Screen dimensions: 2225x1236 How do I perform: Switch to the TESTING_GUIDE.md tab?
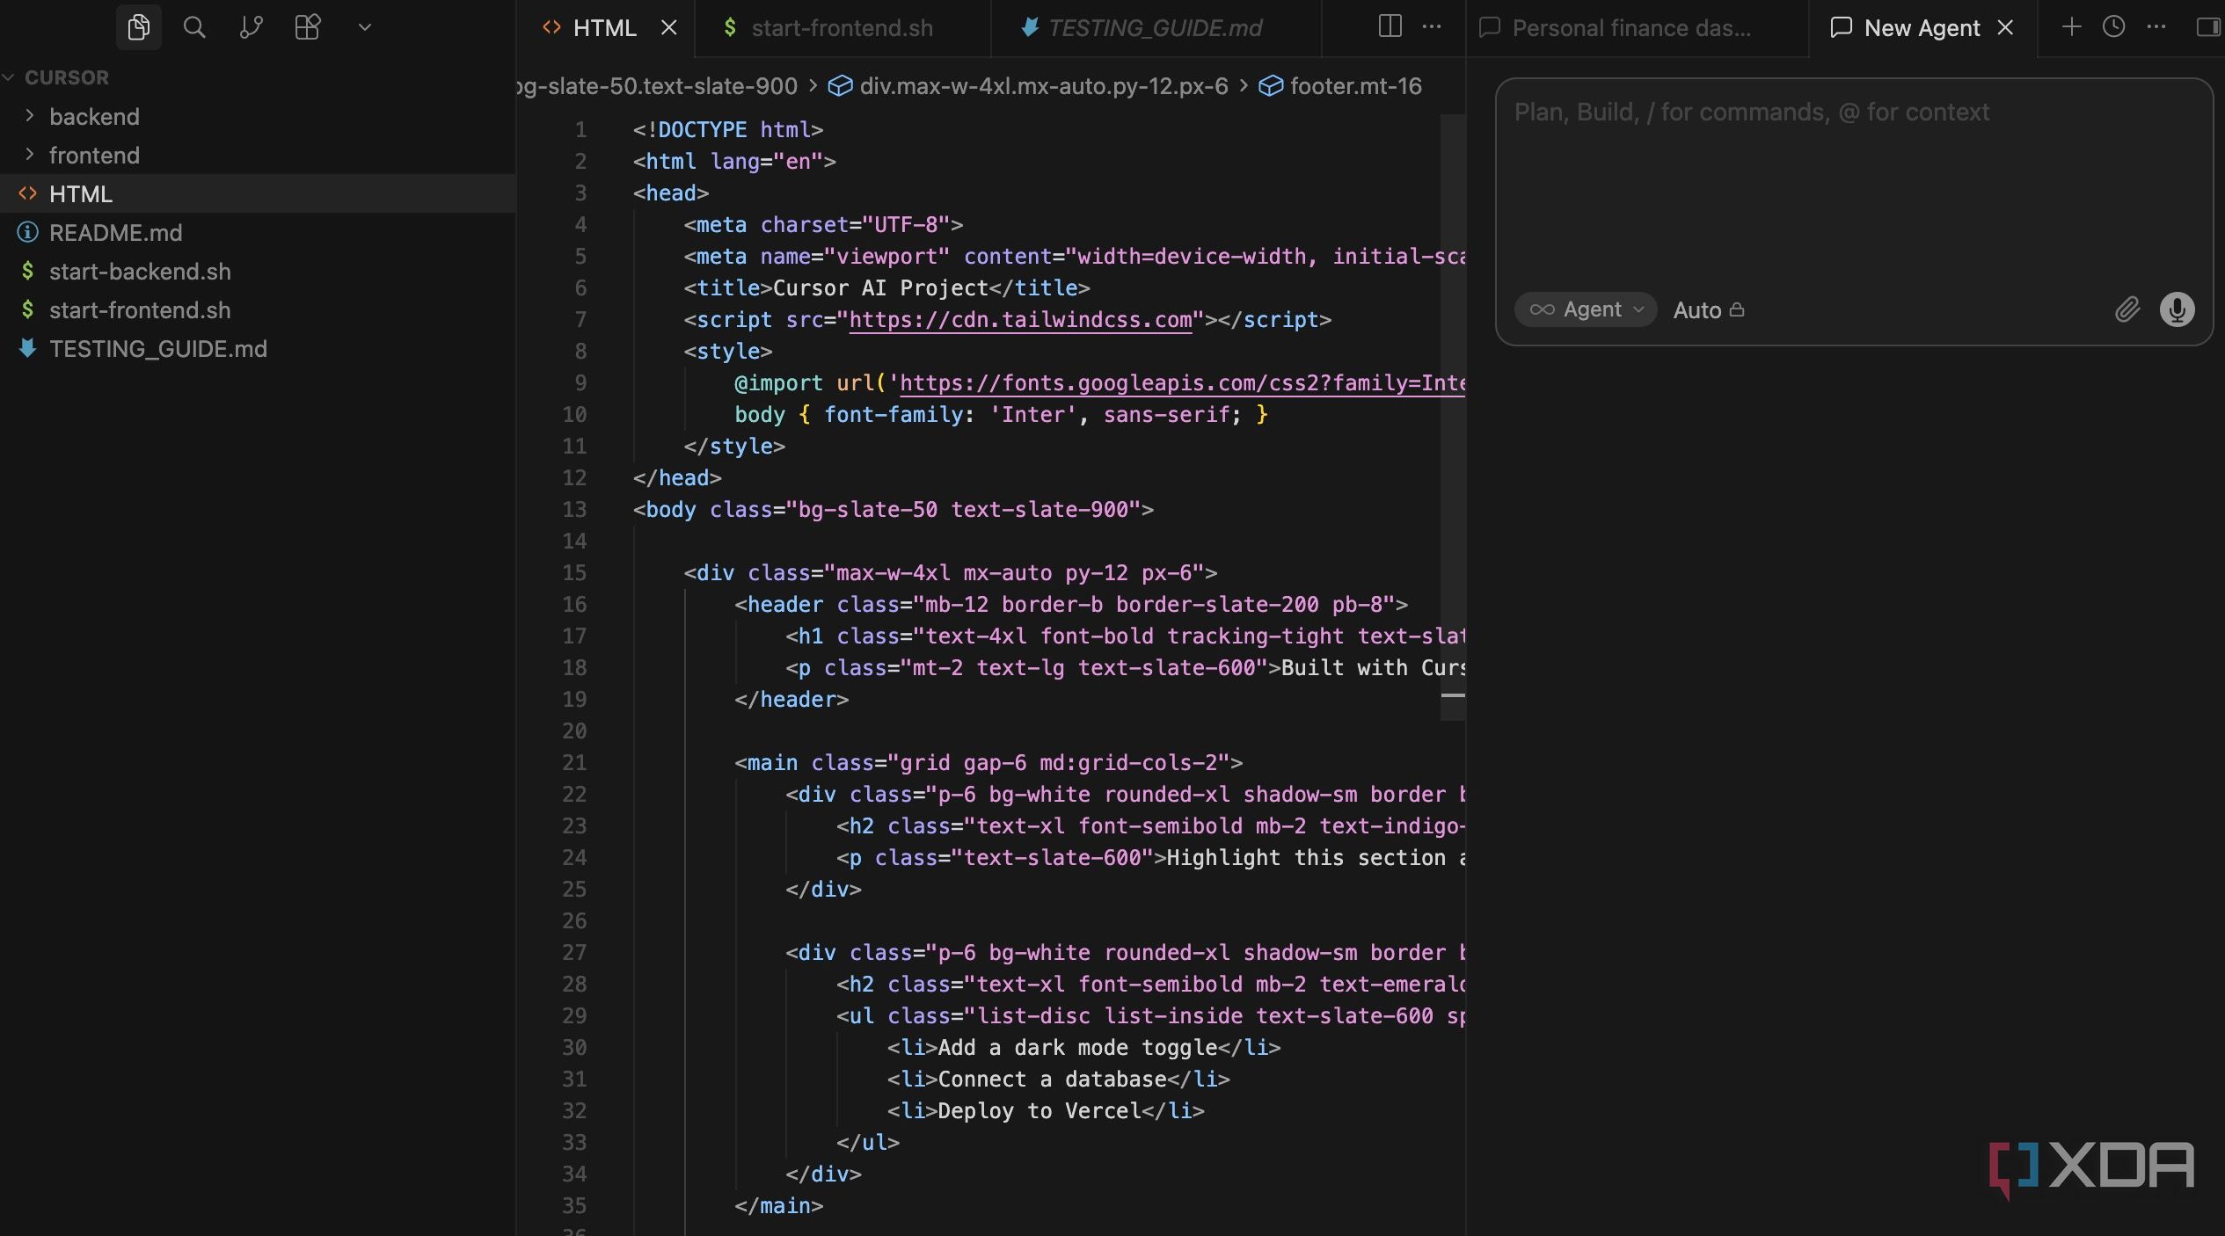tap(1155, 28)
